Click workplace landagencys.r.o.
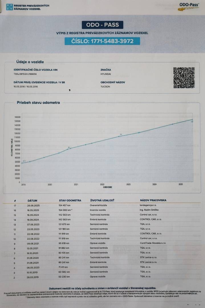Viewport: 205px width, 308px height. 148,205
